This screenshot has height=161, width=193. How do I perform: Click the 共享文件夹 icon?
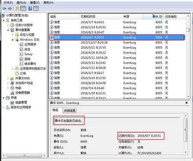click(x=12, y=78)
